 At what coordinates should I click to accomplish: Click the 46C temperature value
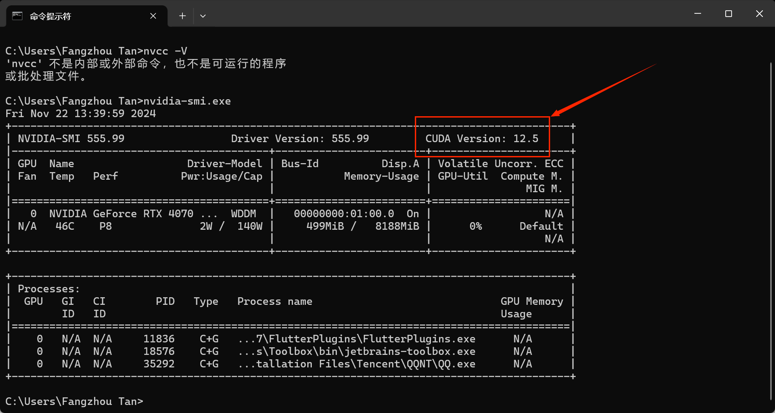[x=65, y=226]
